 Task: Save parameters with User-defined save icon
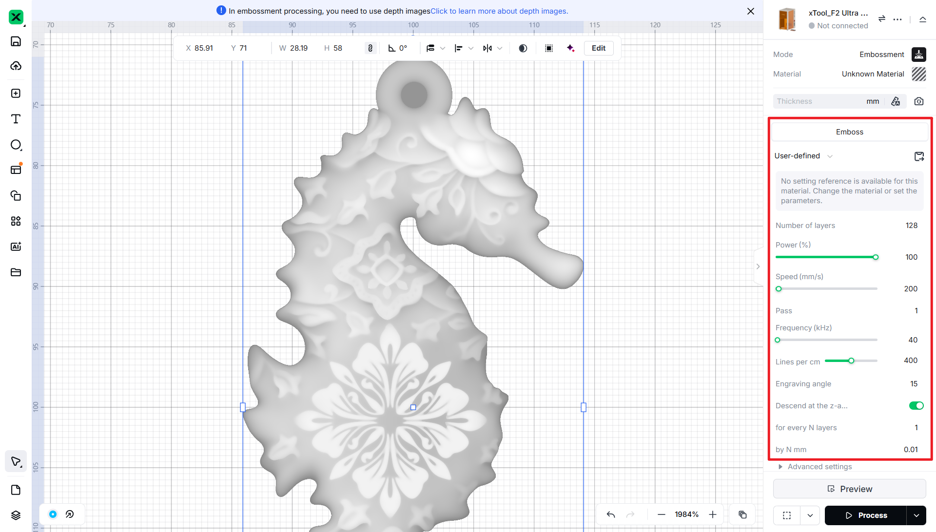(x=919, y=156)
